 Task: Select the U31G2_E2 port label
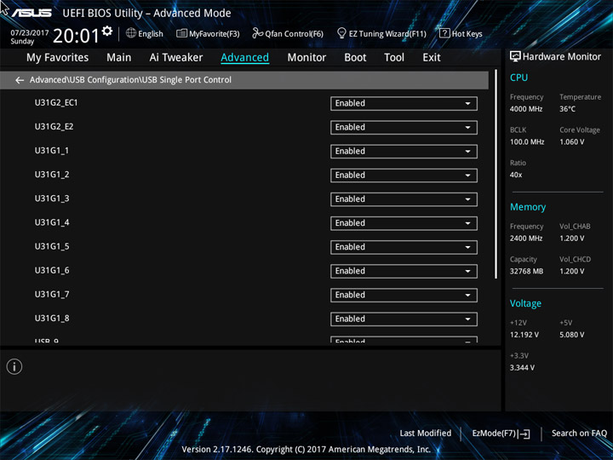coord(54,126)
